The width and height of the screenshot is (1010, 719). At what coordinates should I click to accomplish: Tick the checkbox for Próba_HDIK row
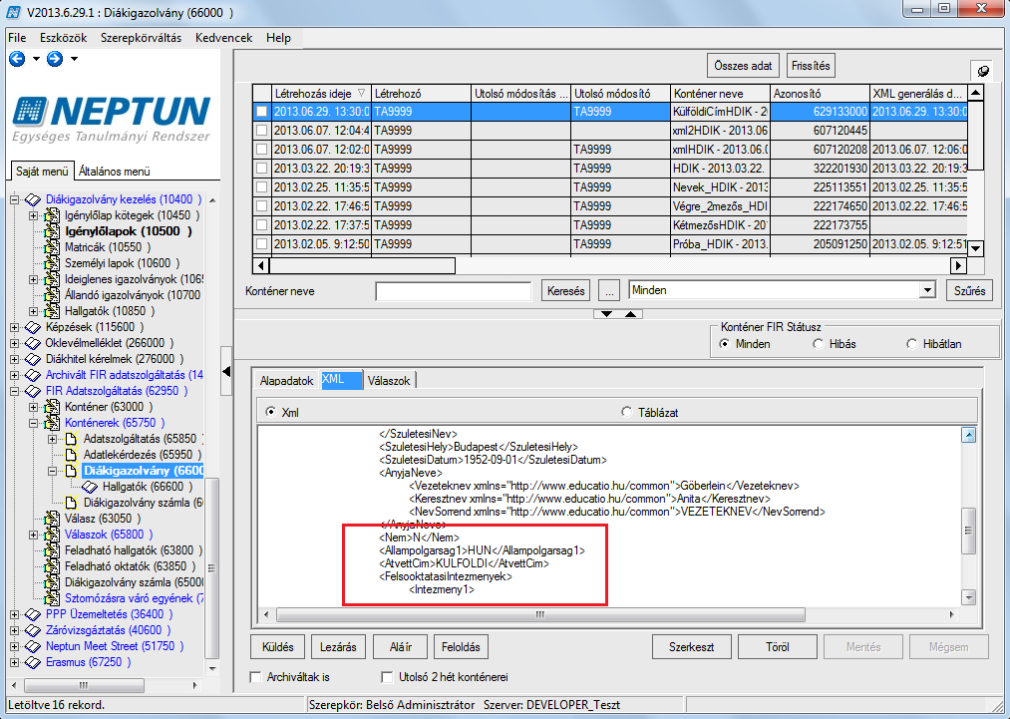pos(261,244)
